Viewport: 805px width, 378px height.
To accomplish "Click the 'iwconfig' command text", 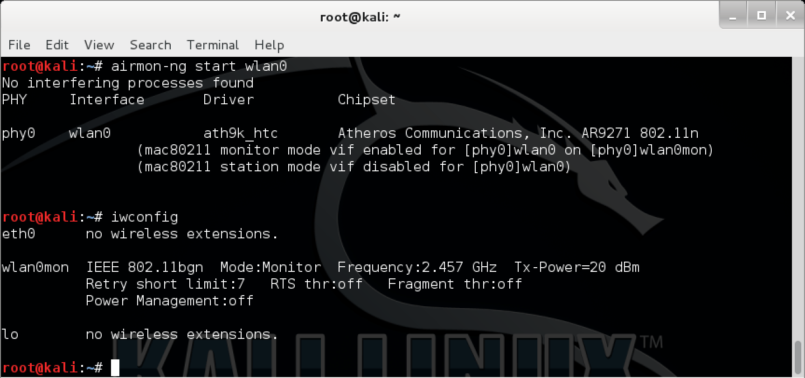I will (144, 217).
